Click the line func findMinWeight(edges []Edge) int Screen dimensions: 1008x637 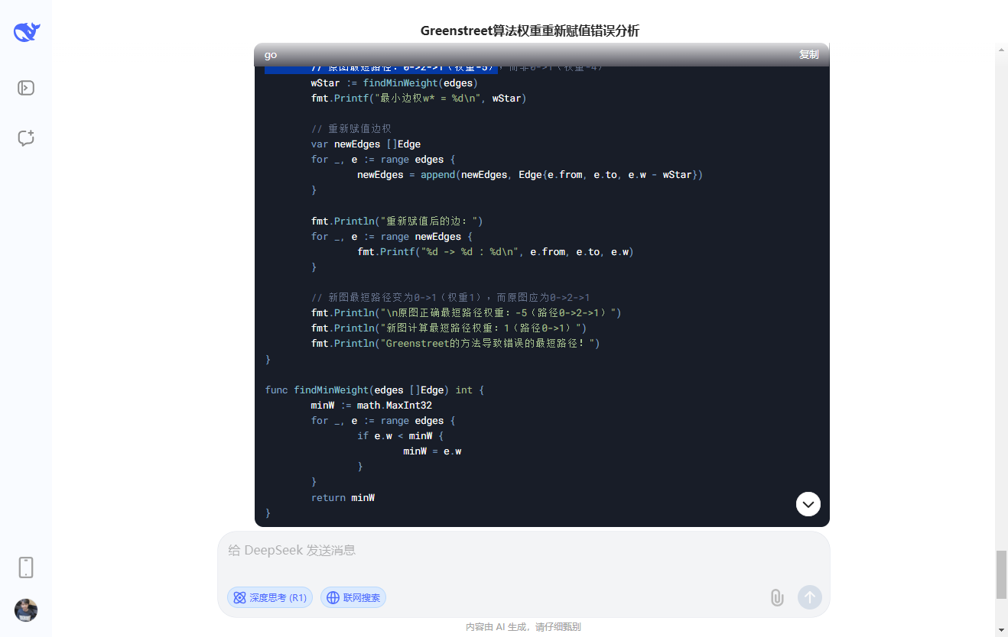click(375, 390)
